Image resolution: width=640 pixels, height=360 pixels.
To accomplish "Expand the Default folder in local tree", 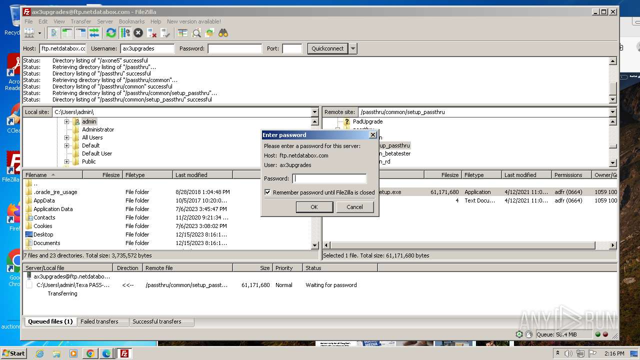I will (66, 145).
